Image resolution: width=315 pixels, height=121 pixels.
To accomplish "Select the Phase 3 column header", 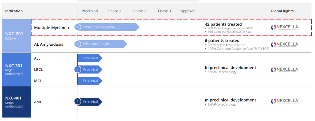I will 164,11.
